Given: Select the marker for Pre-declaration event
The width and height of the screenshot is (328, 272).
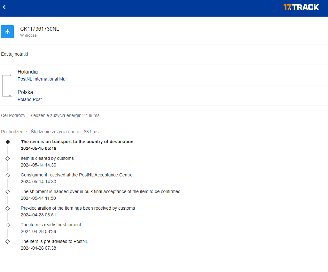Looking at the screenshot, I should tap(8, 208).
